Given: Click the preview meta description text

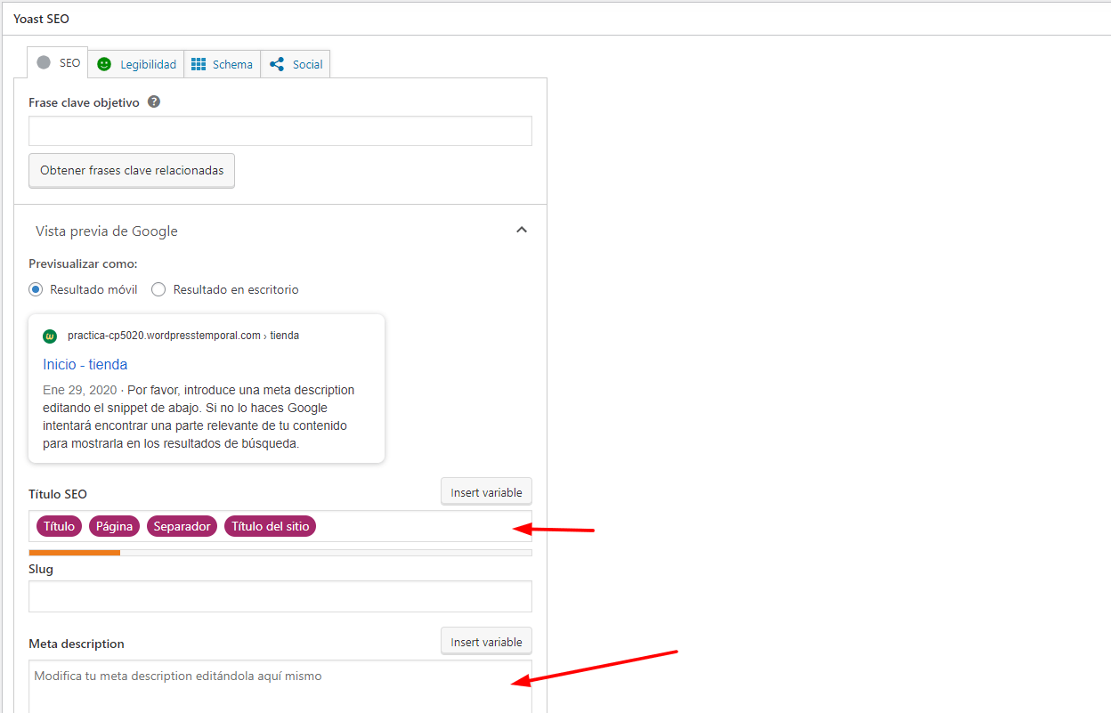Looking at the screenshot, I should click(199, 417).
